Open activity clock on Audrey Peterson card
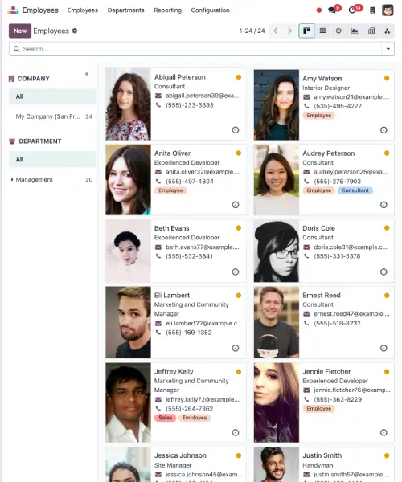Image resolution: width=402 pixels, height=482 pixels. coord(384,205)
